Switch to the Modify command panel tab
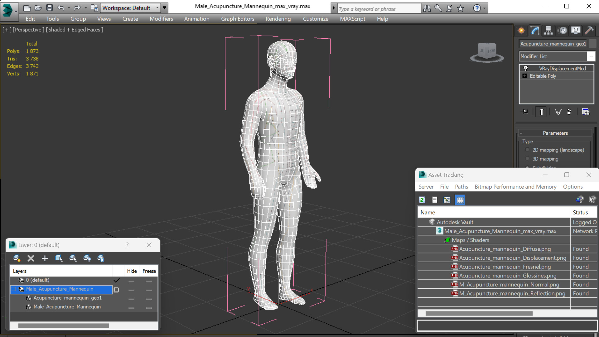 tap(535, 31)
